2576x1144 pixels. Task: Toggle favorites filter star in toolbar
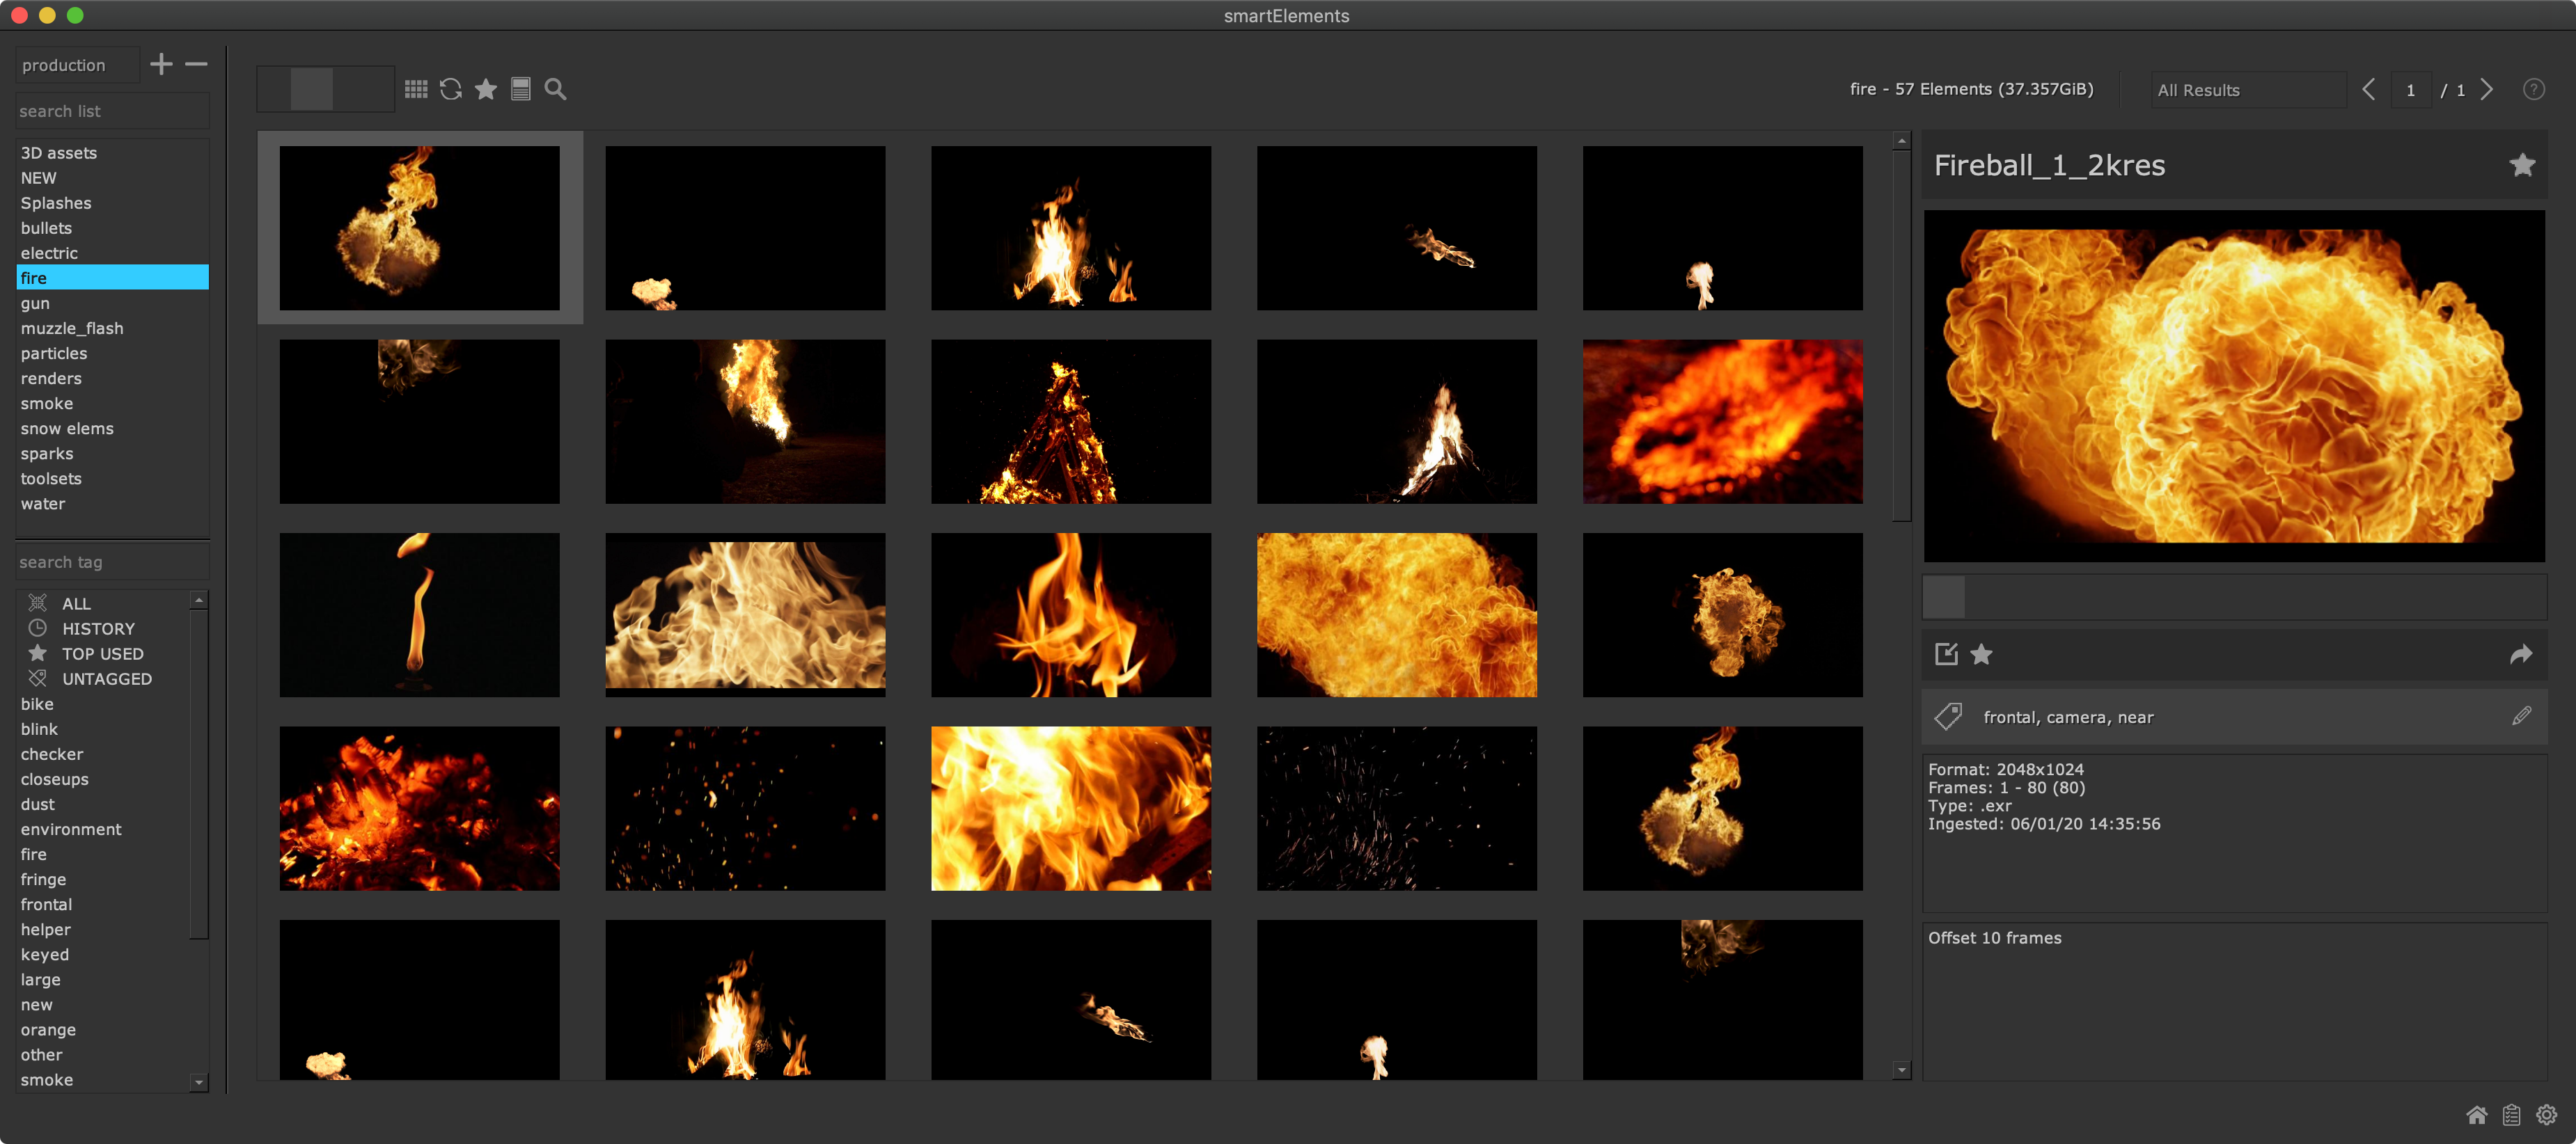click(486, 89)
